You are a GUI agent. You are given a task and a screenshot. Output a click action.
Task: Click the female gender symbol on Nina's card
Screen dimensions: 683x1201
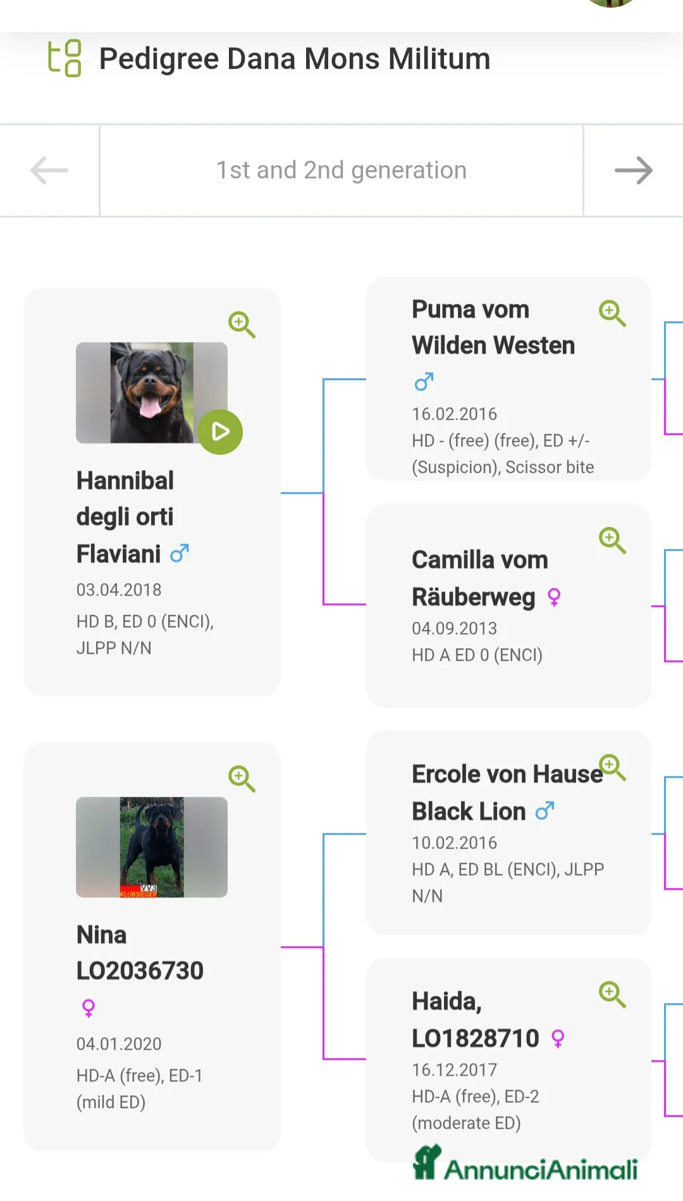(x=89, y=1007)
